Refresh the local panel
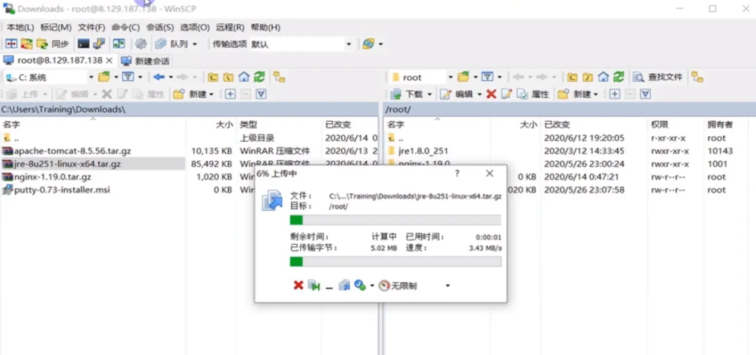756x355 pixels. [259, 77]
